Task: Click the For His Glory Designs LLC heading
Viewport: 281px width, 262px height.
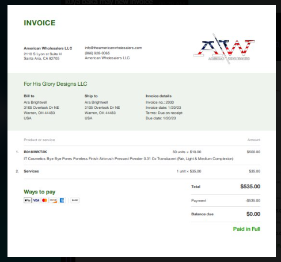Action: (x=55, y=84)
